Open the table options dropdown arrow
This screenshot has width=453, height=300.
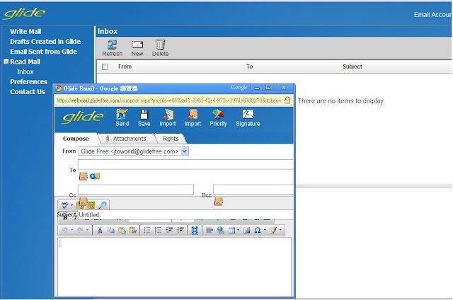click(239, 230)
